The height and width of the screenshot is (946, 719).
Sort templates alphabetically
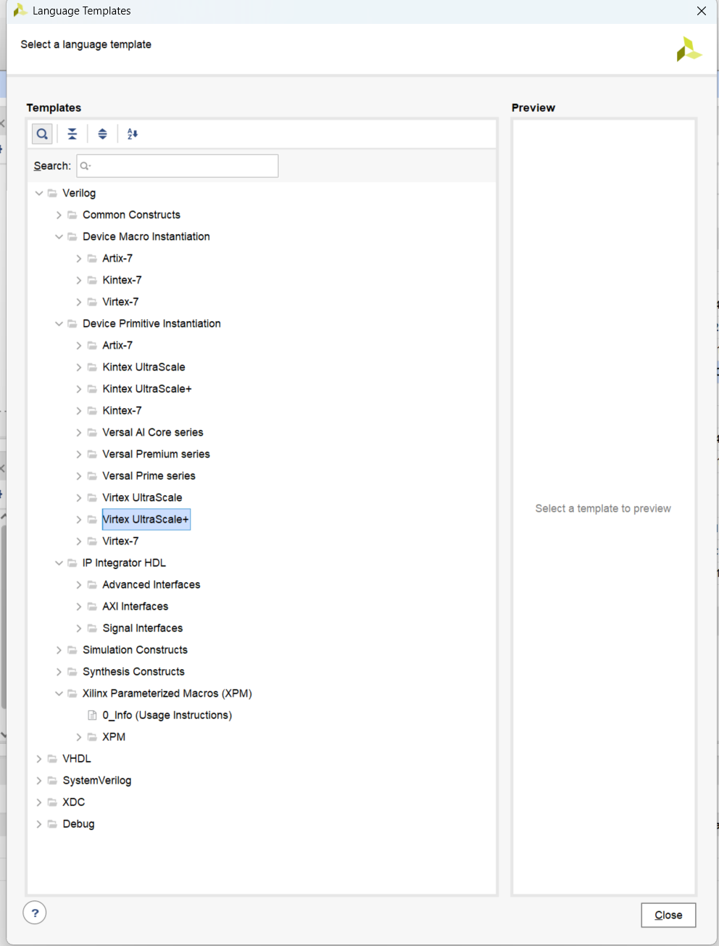[x=132, y=133]
